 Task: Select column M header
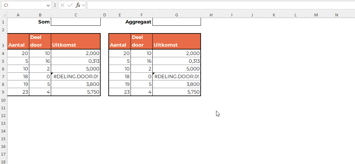point(316,15)
